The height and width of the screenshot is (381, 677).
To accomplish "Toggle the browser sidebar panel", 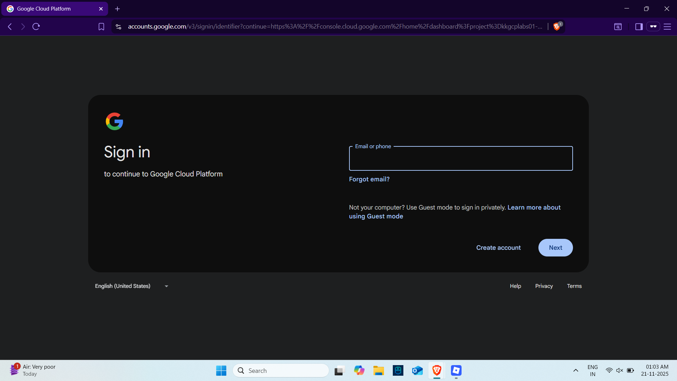I will (639, 26).
